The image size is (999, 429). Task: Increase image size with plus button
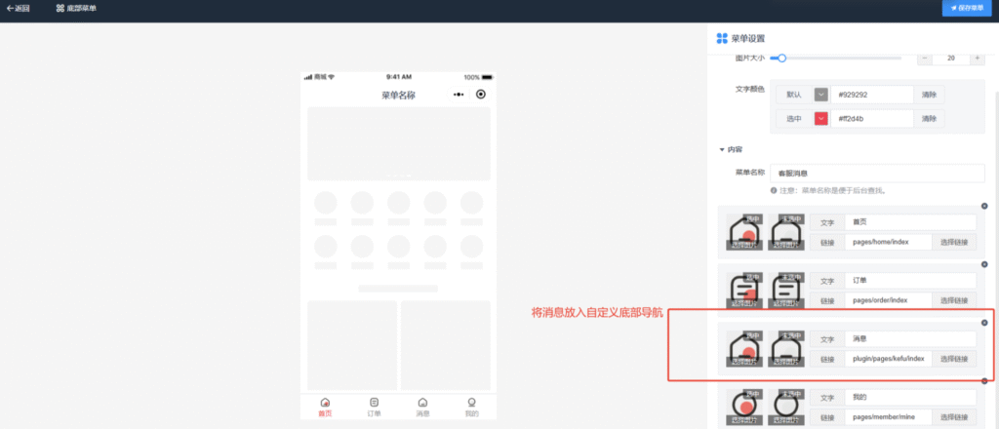pos(978,58)
